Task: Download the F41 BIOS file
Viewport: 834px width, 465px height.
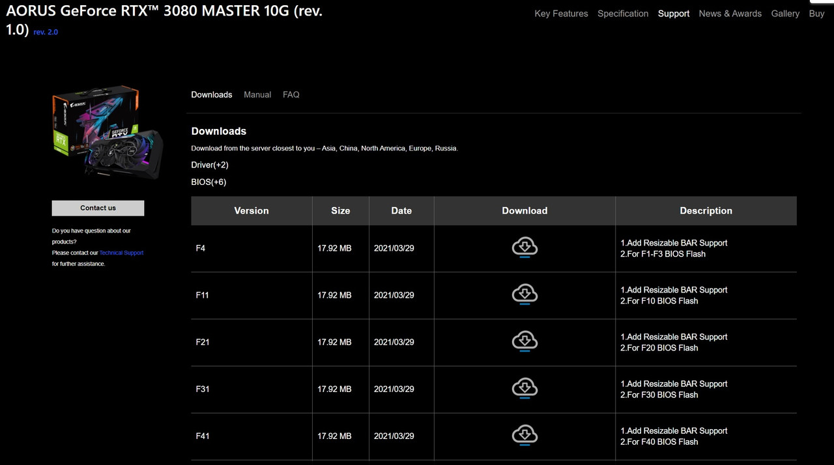Action: coord(525,436)
